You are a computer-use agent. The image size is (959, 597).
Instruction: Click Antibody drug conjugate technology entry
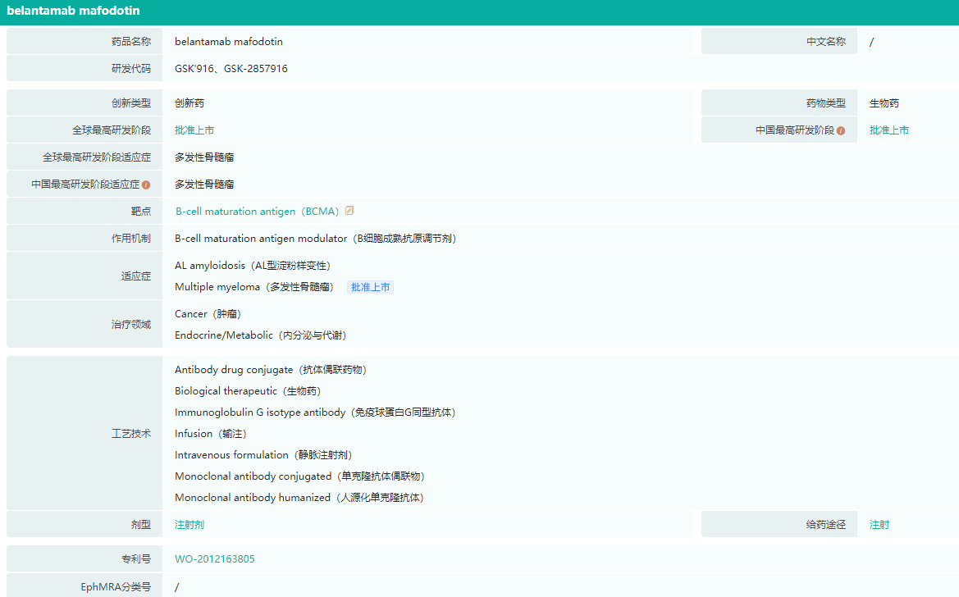[271, 370]
